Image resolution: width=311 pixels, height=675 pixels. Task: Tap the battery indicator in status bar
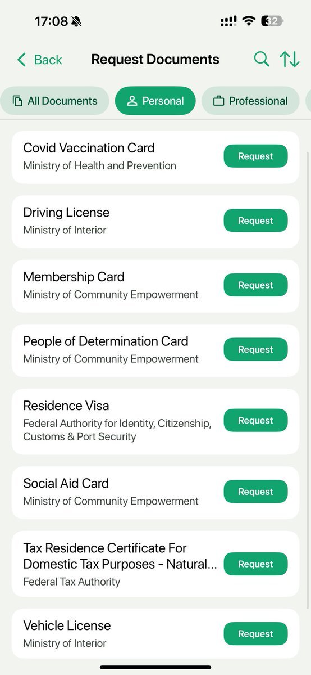(x=272, y=21)
